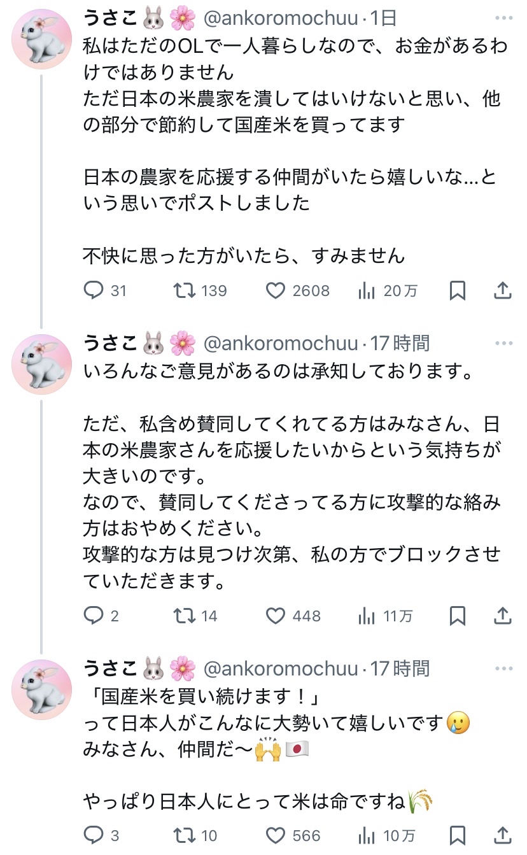The height and width of the screenshot is (855, 527).
Task: Expand options menu of the last post
Action: 503,668
